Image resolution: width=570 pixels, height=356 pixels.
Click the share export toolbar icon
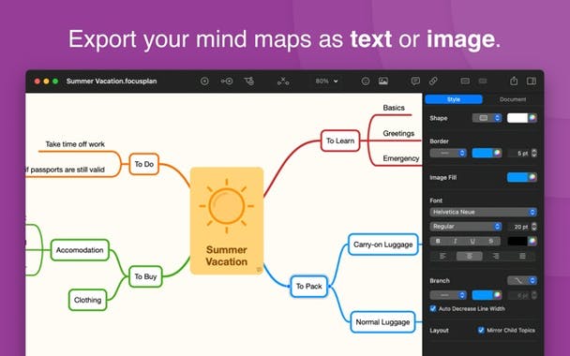[x=514, y=81]
